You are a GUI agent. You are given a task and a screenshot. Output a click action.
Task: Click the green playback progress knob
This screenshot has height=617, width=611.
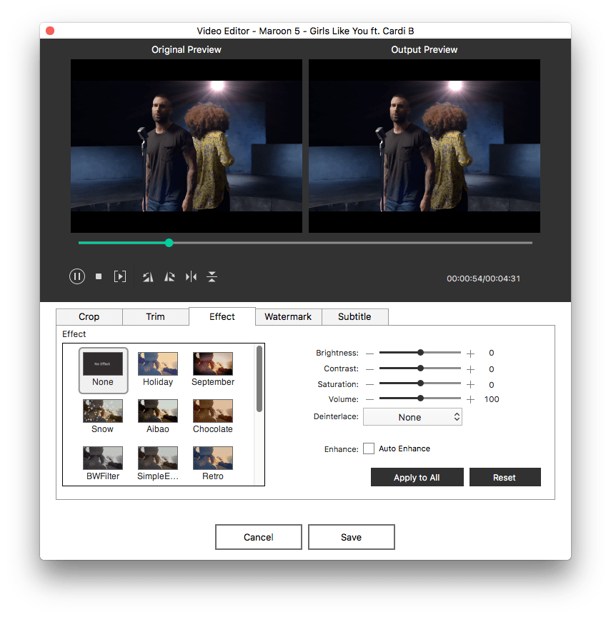tap(169, 243)
